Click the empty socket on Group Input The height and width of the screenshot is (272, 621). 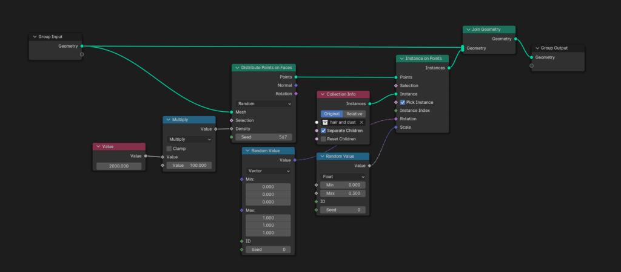pos(82,54)
